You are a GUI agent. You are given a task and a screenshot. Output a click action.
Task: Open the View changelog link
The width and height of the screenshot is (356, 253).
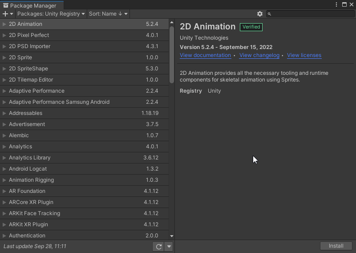tap(259, 55)
